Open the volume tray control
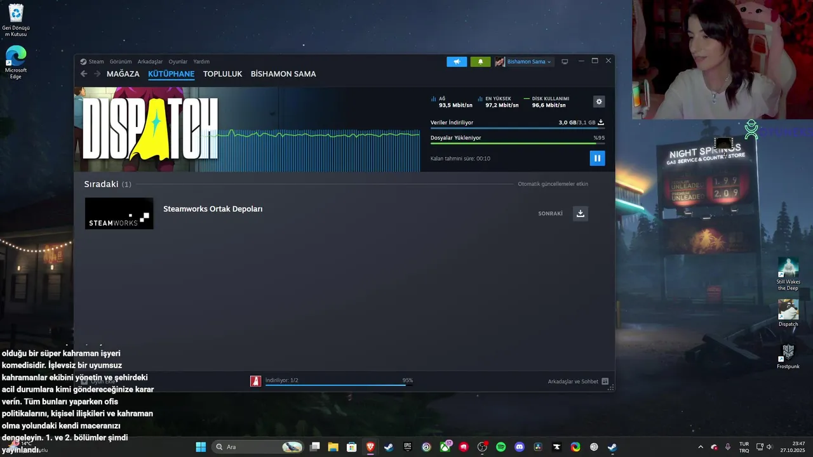The width and height of the screenshot is (813, 457). (769, 447)
